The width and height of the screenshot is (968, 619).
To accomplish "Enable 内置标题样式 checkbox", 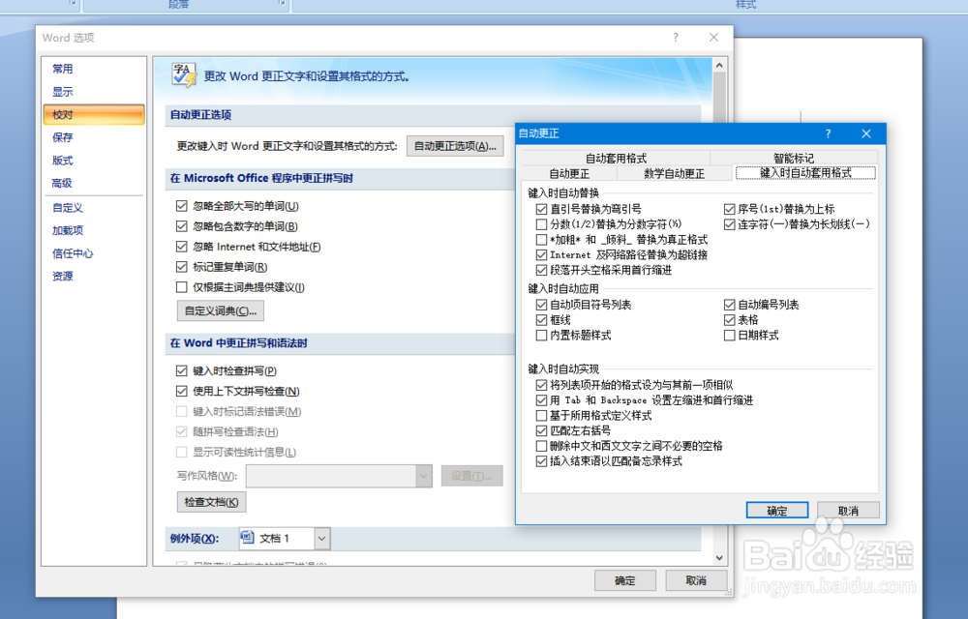I will point(541,336).
